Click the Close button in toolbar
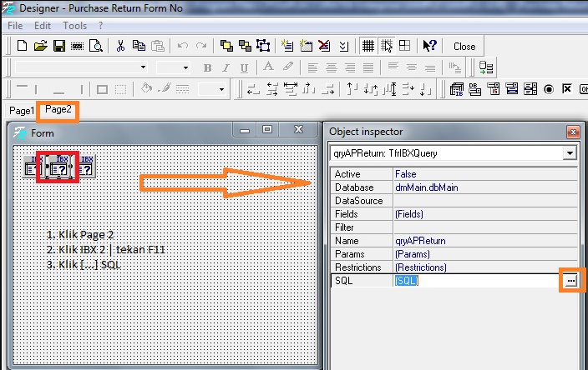 (464, 47)
